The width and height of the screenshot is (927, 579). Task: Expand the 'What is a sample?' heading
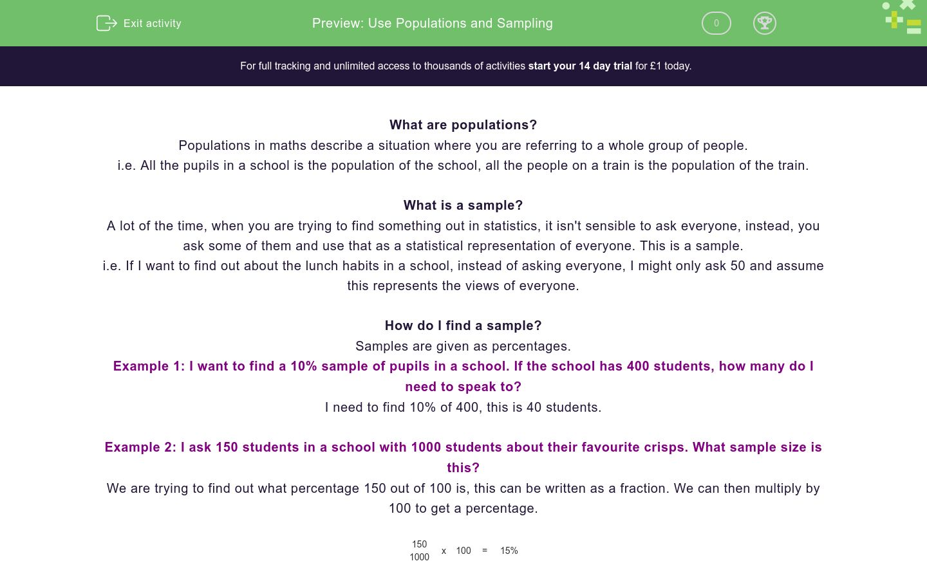(463, 205)
